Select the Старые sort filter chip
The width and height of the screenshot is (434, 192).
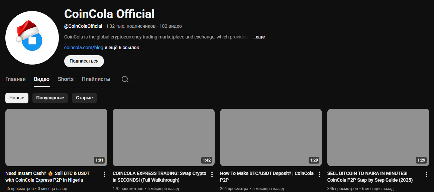84,98
